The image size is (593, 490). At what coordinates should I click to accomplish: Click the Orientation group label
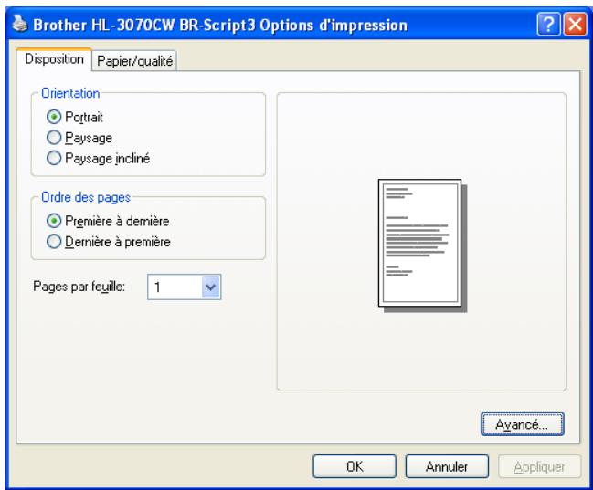coord(70,93)
